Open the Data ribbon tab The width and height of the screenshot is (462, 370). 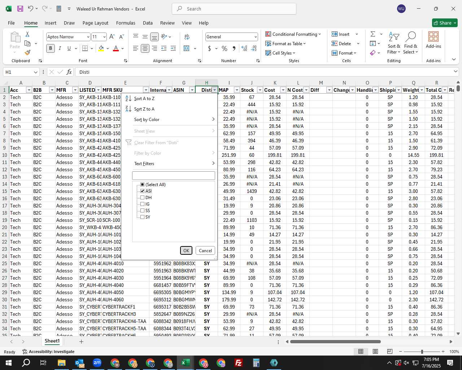pyautogui.click(x=148, y=23)
